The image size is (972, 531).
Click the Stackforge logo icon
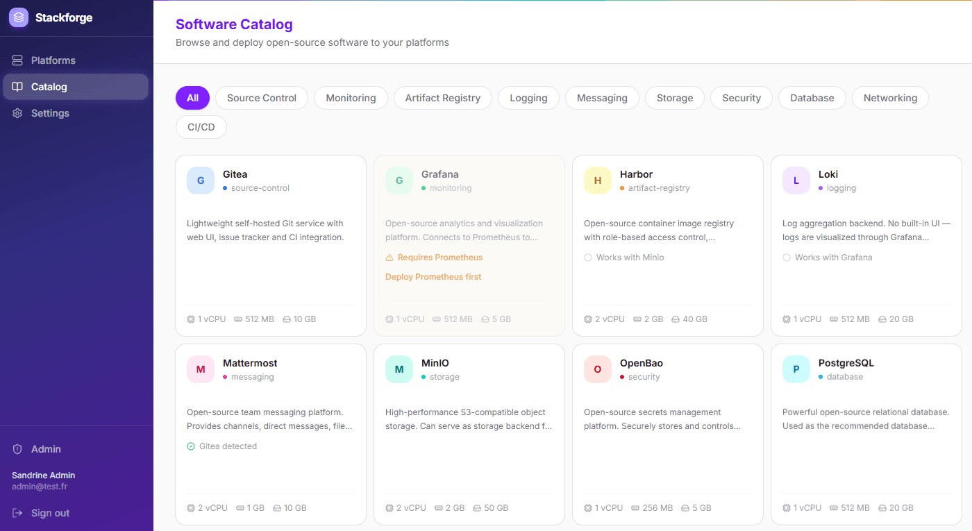[19, 17]
